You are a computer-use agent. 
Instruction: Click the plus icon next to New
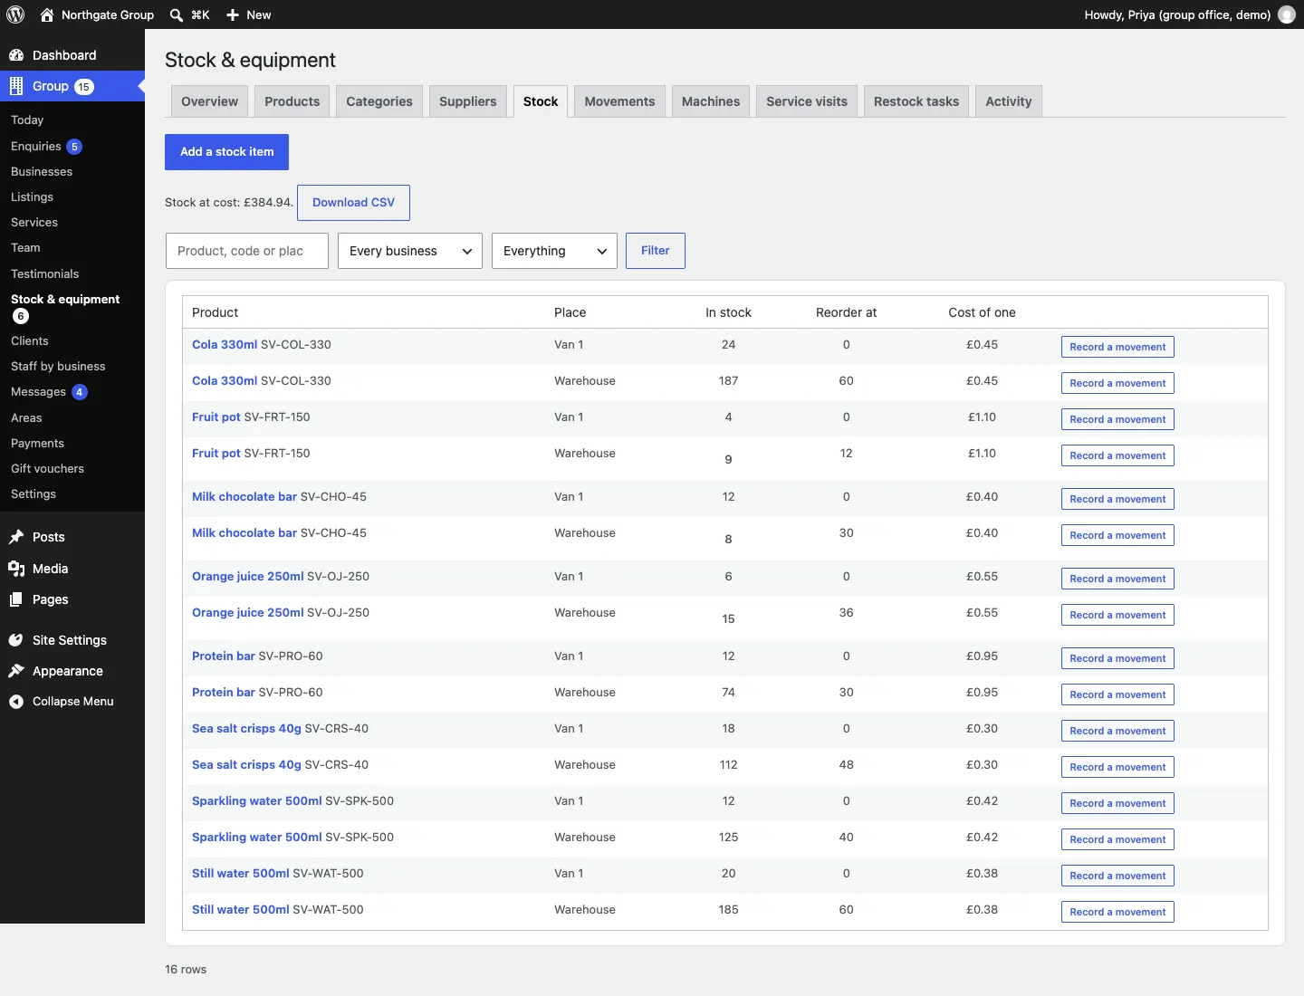[x=233, y=14]
